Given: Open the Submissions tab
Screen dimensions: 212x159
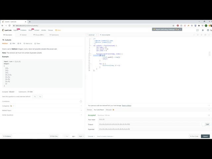Looking at the screenshot, I should [x=54, y=35].
